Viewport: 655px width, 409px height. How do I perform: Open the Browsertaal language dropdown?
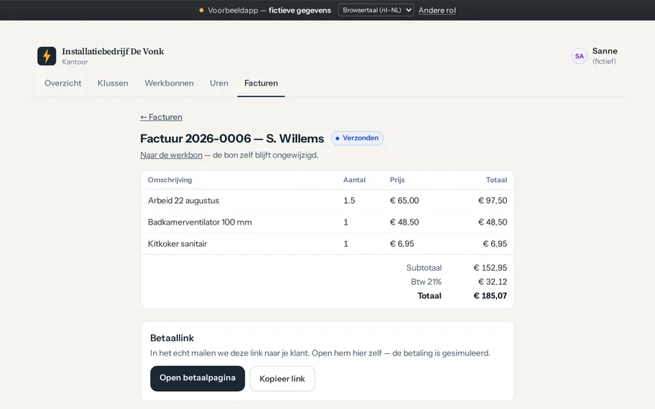(x=376, y=10)
